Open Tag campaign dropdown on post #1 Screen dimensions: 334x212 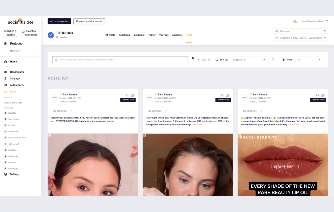coord(62,111)
